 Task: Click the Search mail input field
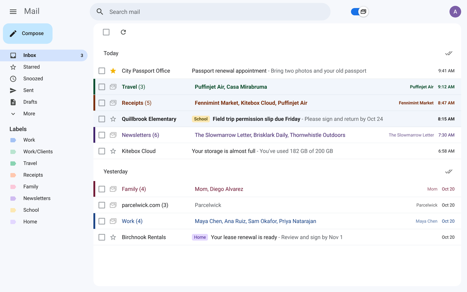click(210, 12)
